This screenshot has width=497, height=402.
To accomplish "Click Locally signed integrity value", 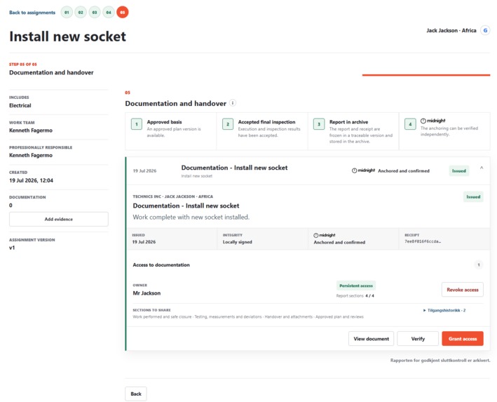I will [x=237, y=242].
